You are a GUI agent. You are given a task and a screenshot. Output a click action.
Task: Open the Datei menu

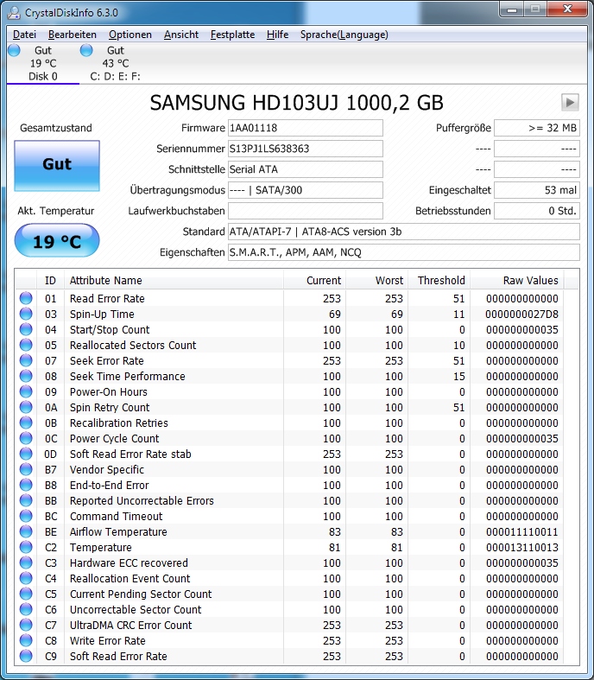click(x=24, y=35)
